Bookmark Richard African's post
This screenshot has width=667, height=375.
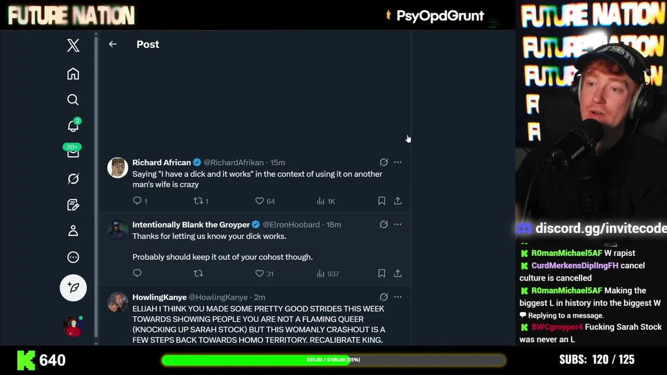[381, 201]
